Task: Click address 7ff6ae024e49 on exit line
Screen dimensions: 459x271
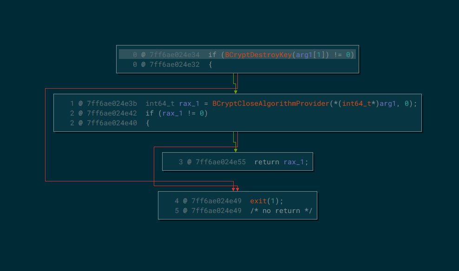Action: (216, 201)
